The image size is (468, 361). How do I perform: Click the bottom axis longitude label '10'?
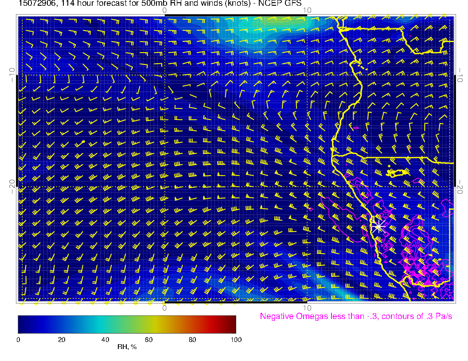[307, 308]
